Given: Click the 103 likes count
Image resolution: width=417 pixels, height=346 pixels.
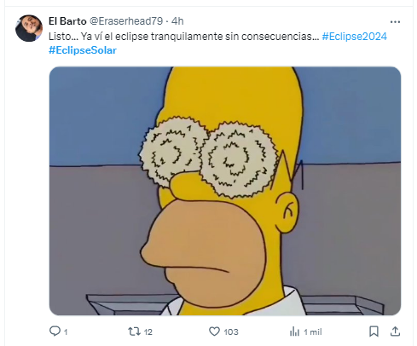Looking at the screenshot, I should (231, 332).
